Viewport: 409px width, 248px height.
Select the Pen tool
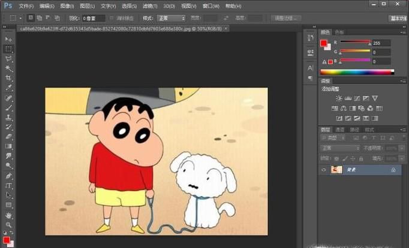click(8, 176)
